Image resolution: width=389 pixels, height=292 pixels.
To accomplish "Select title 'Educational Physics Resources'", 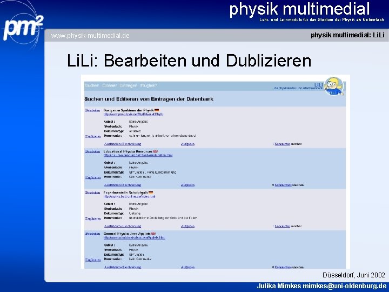I will 128,151.
